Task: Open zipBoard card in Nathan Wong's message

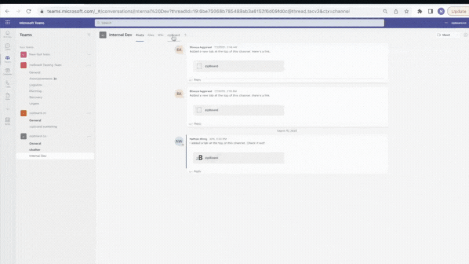Action: tap(238, 158)
